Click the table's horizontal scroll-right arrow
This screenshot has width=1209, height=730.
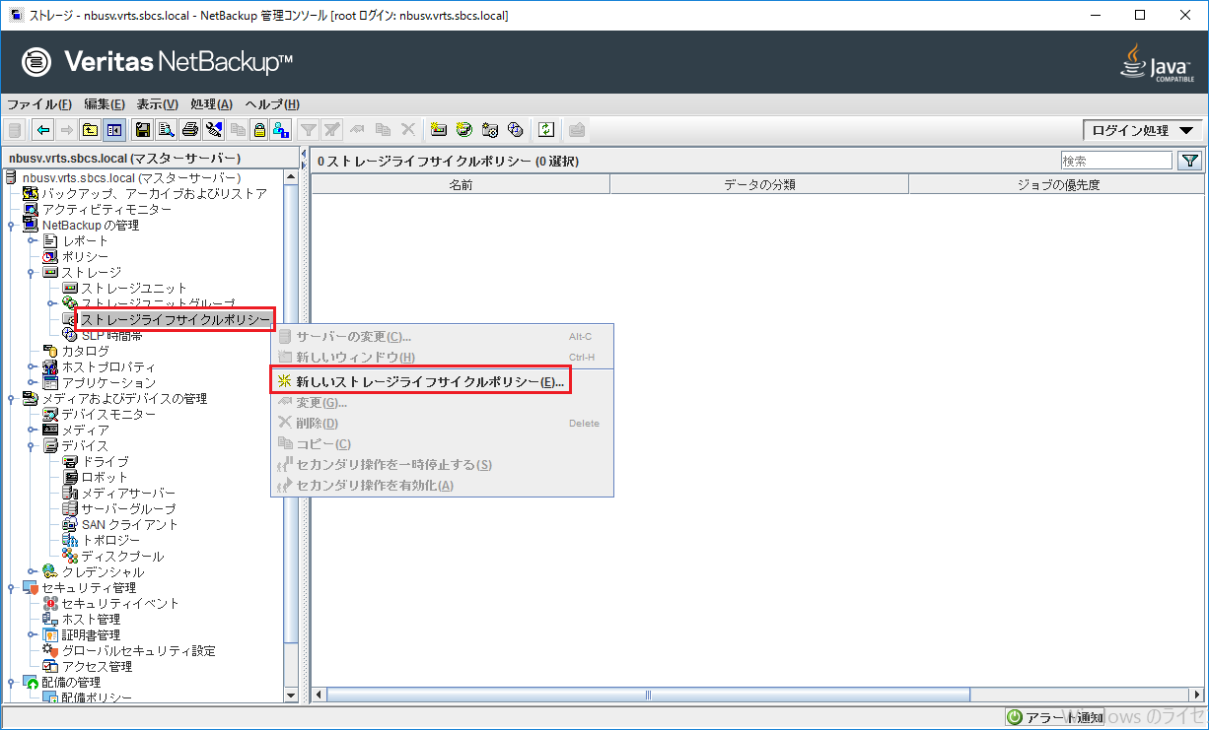point(1197,695)
